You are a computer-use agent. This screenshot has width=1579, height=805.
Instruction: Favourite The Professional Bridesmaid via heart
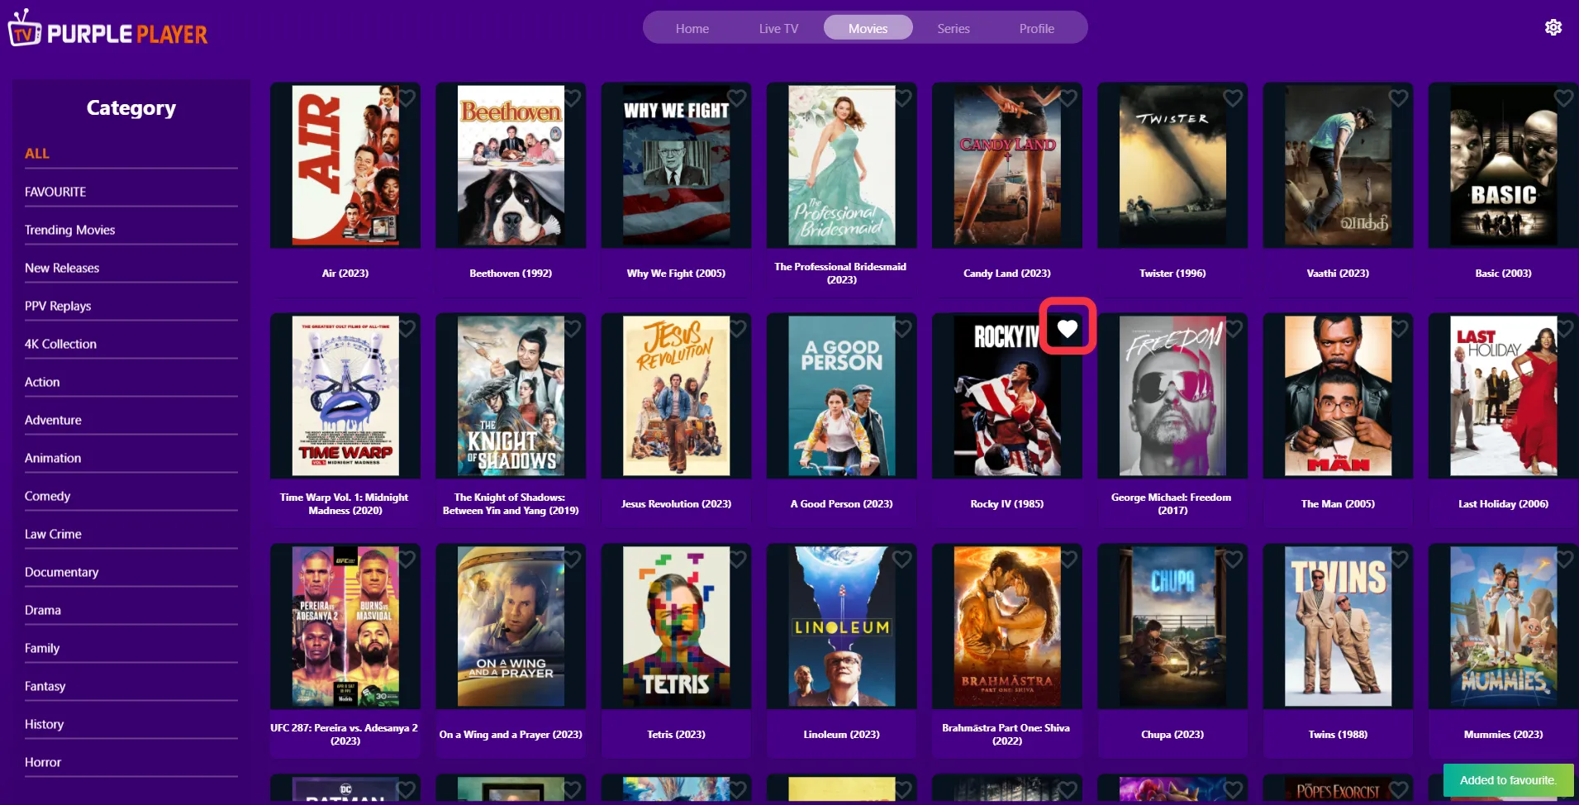(x=902, y=98)
